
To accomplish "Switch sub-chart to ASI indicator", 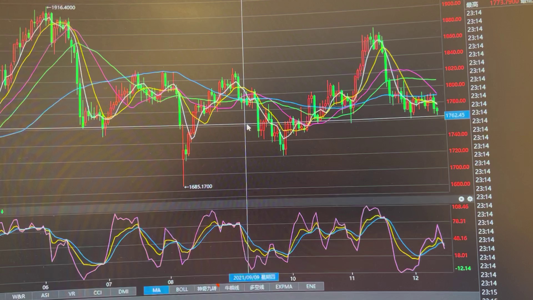I will pos(45,295).
